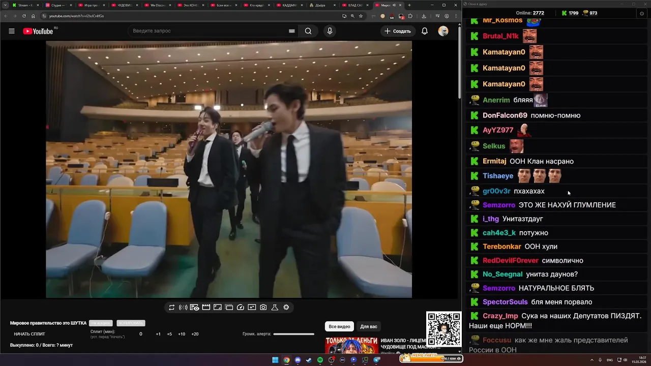Click the На аукцион button
Viewport: 651px width, 366px height.
[100, 323]
